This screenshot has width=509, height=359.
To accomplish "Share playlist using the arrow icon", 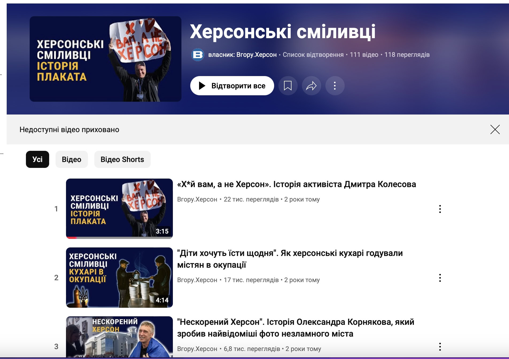I will tap(311, 86).
